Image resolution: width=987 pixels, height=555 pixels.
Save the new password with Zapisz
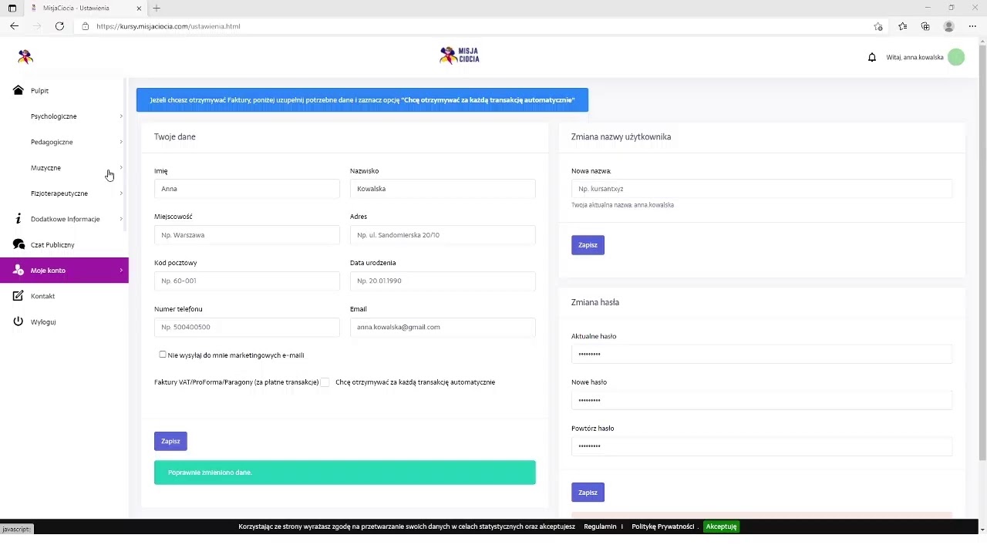coord(588,493)
